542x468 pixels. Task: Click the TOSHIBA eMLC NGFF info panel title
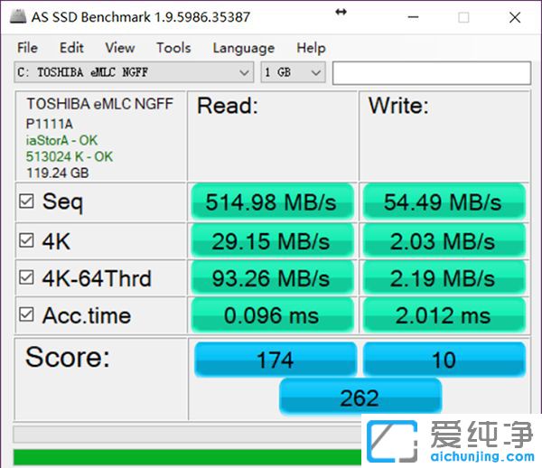point(100,104)
